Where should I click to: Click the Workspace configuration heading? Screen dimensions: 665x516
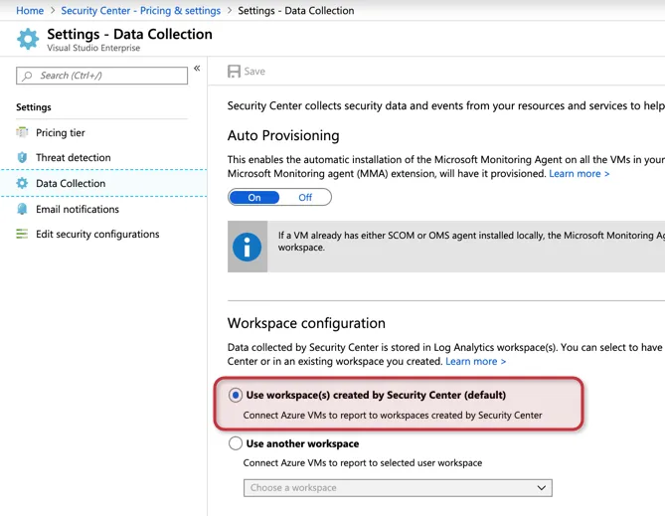point(306,323)
